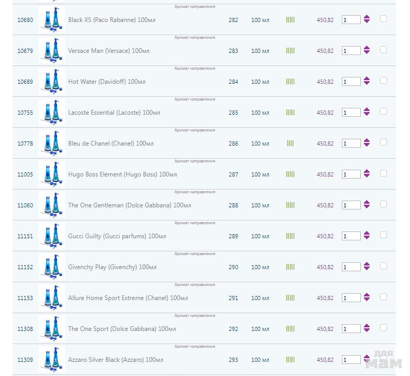Viewport: 410px width, 376px height.
Task: Tick the checkbox for Versace Man
Action: tap(383, 50)
